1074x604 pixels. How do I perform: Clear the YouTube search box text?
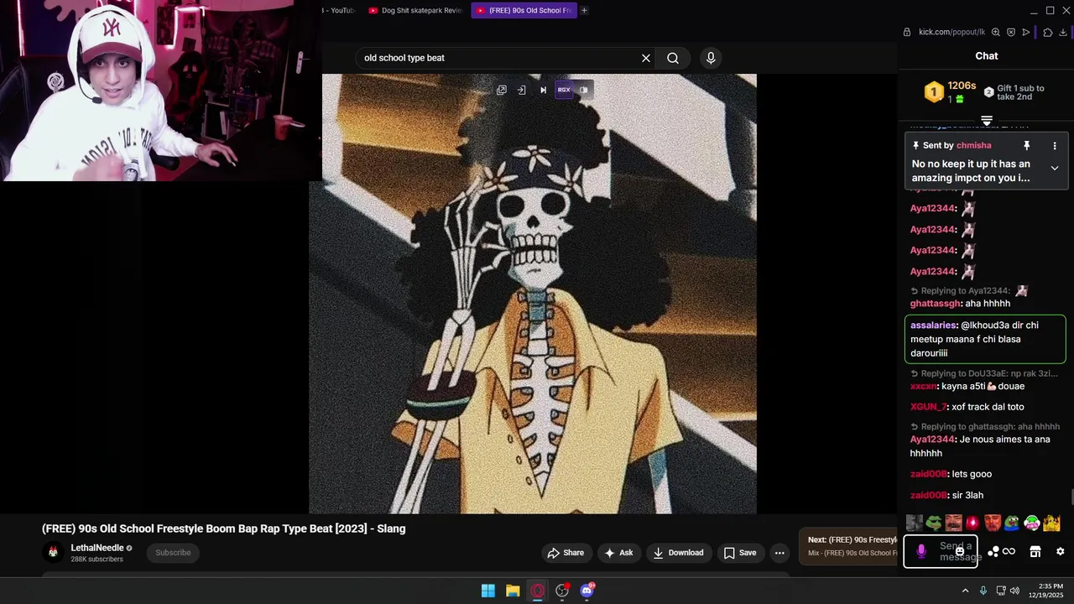pos(646,58)
